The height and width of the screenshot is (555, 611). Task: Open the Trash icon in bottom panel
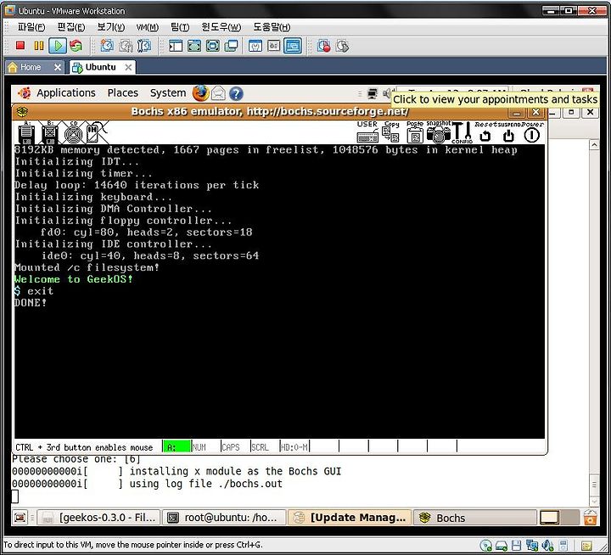click(x=591, y=518)
